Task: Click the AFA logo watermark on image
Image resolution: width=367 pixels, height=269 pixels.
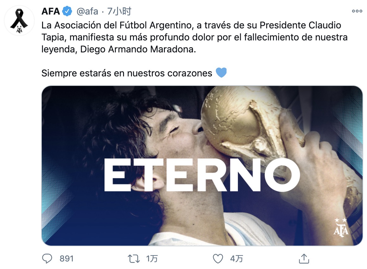Action: tap(340, 227)
